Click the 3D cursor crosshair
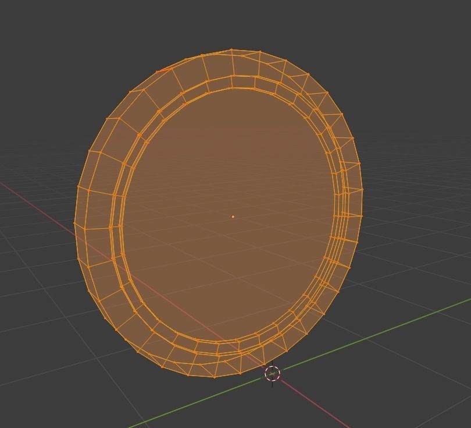This screenshot has height=428, width=471. tap(273, 374)
